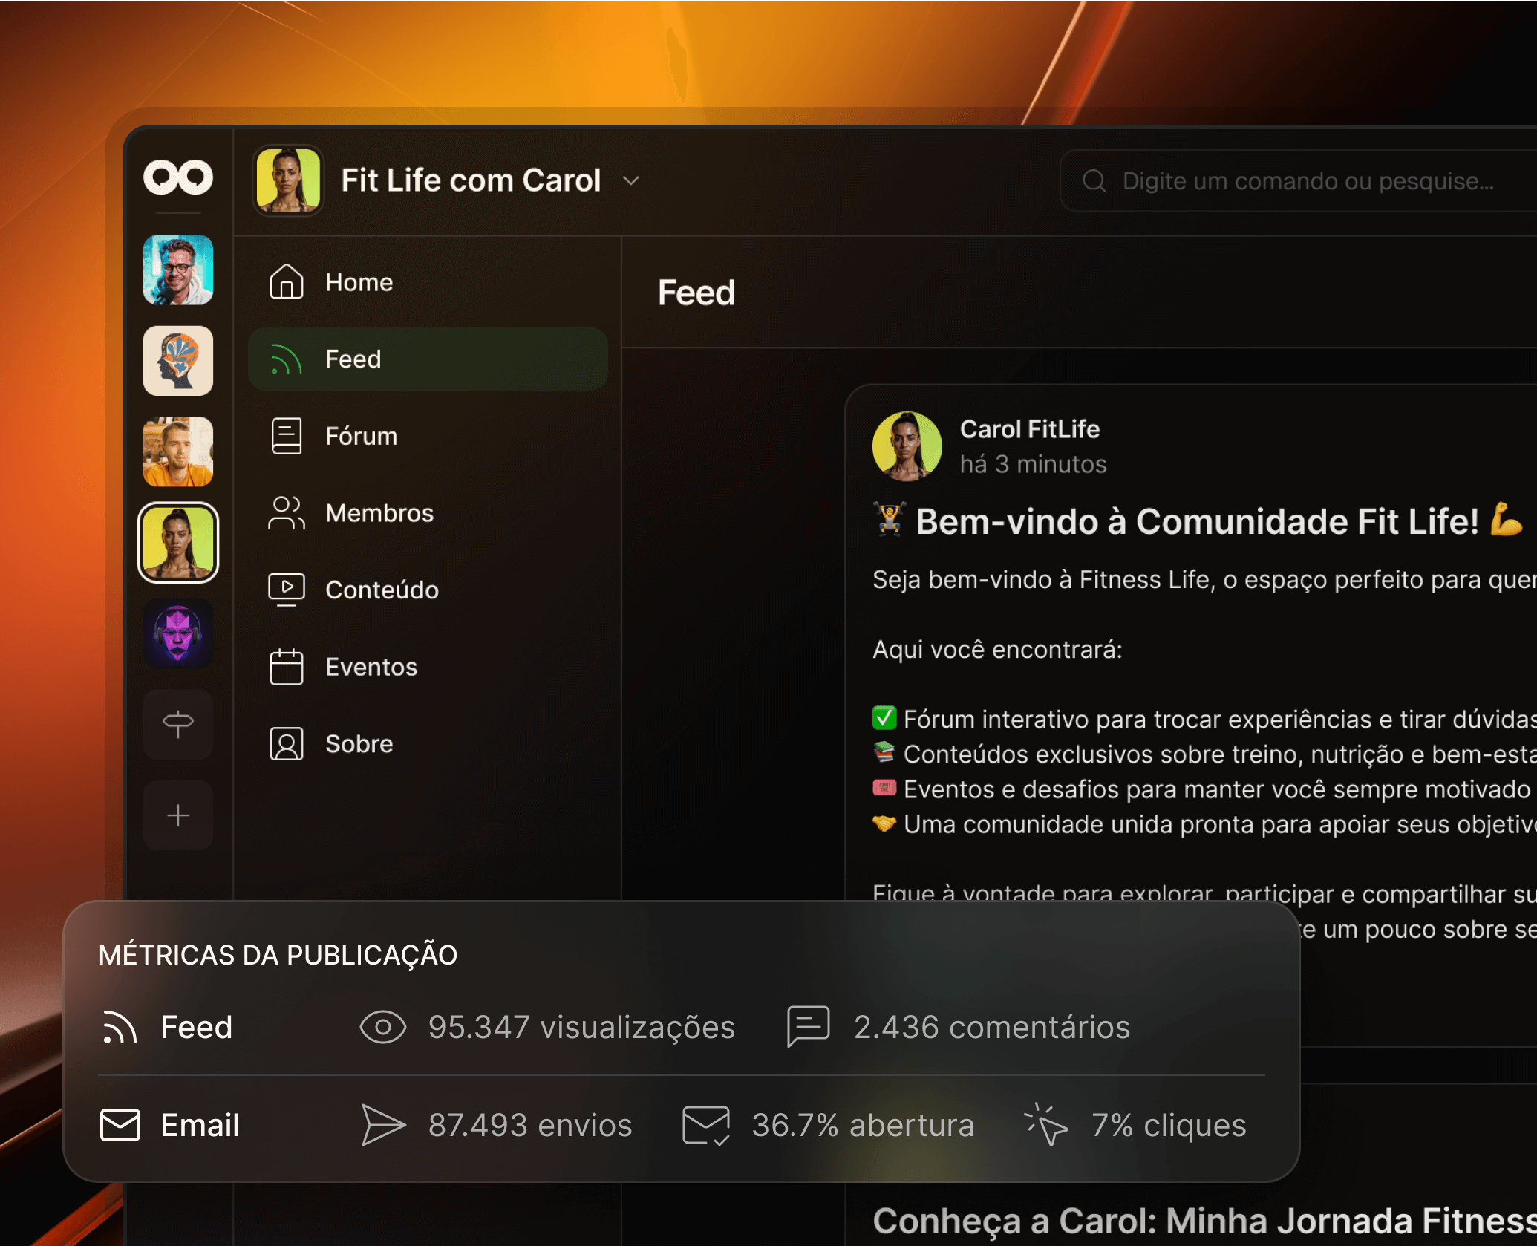Viewport: 1537px width, 1246px height.
Task: Select the Sobre profile icon
Action: (x=287, y=743)
